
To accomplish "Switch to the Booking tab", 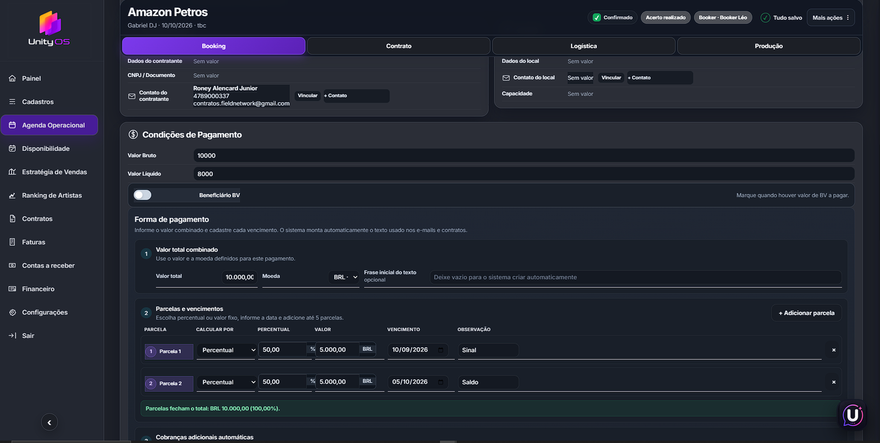I will (x=213, y=46).
